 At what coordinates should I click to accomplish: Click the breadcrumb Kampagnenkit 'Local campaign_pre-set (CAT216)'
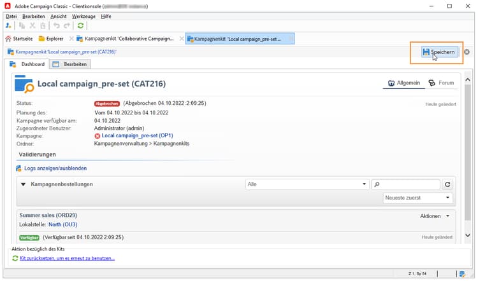pos(66,51)
